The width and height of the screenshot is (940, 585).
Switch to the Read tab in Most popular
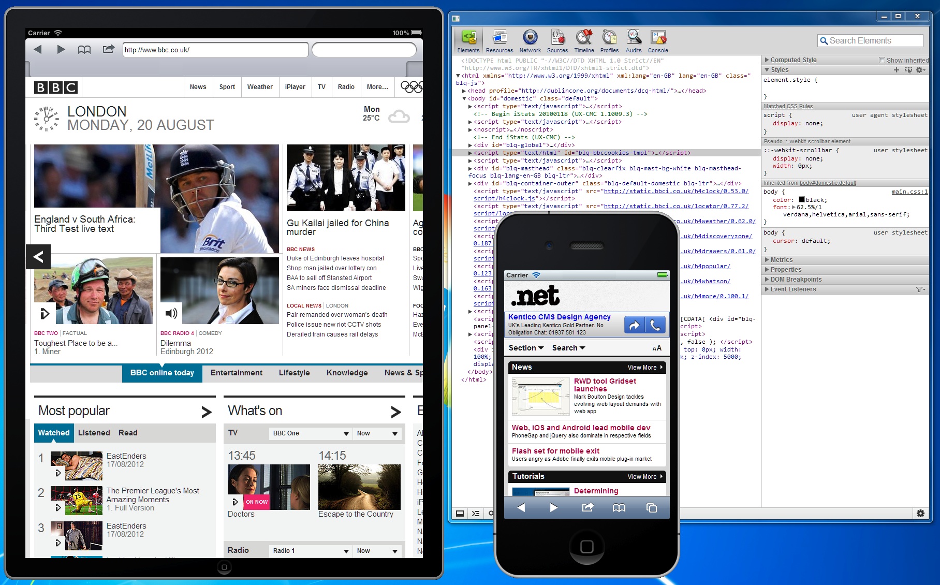128,433
